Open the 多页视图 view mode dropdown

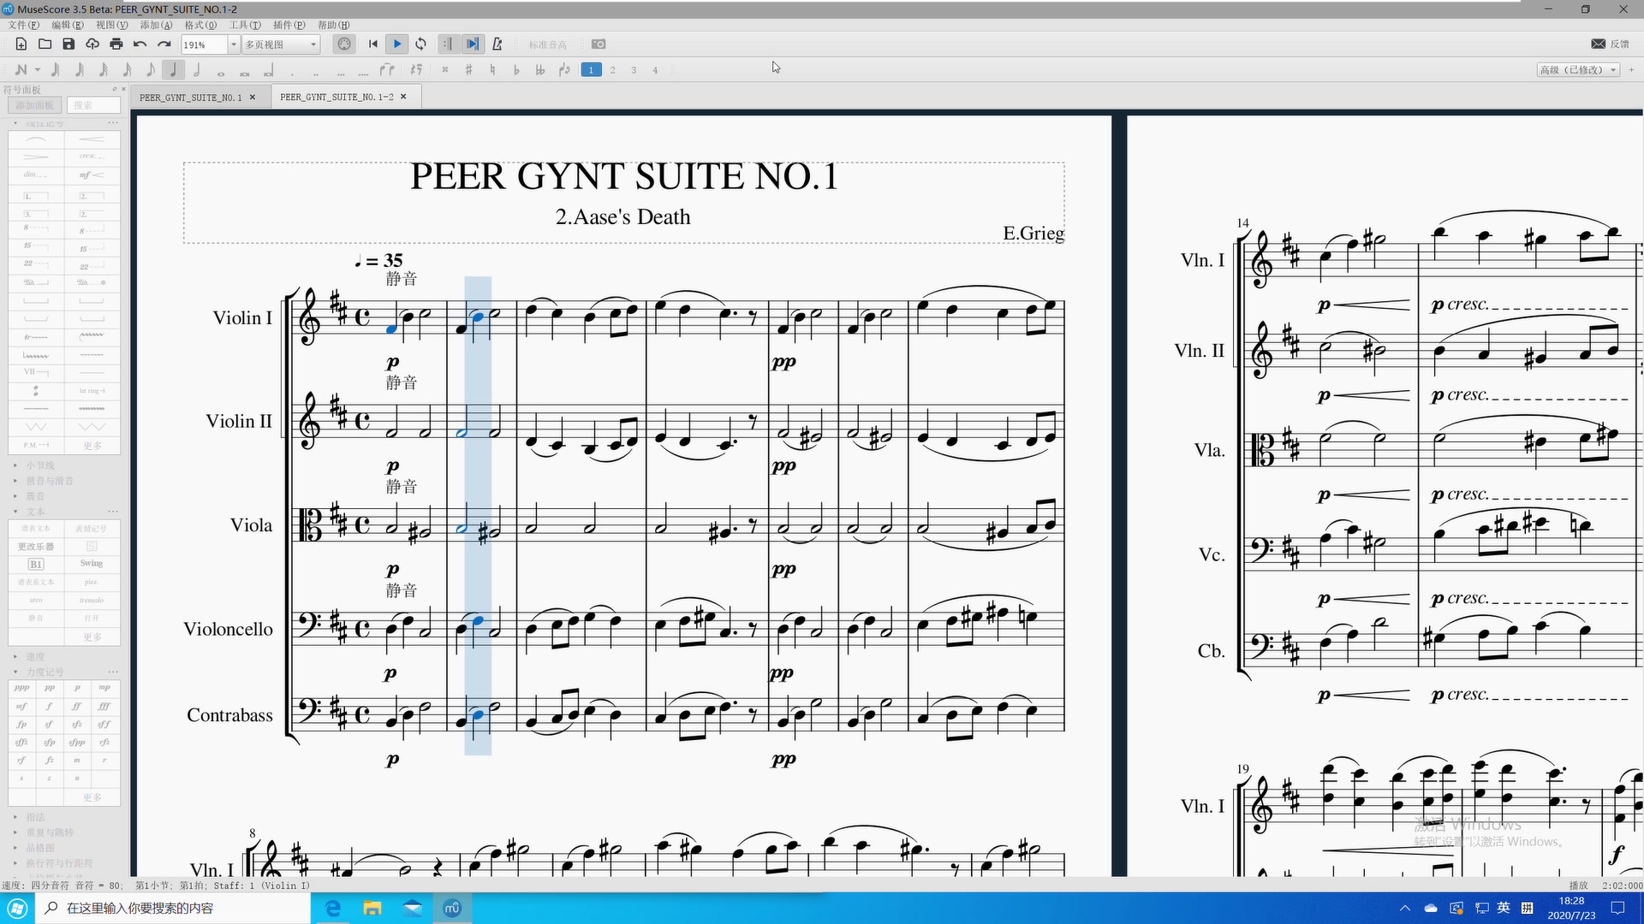click(x=281, y=44)
